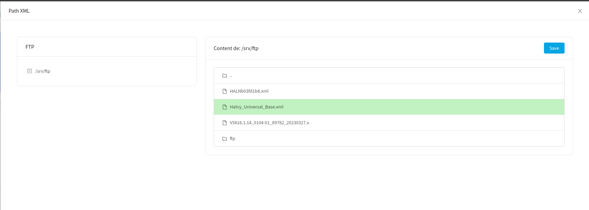Select the HALNb03fd1b8.xml file name

point(249,91)
